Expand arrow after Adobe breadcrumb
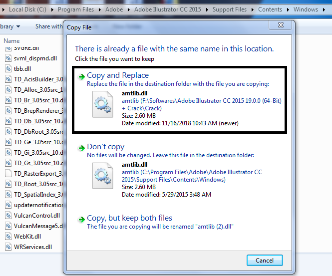Screen dimensions: 332x276 (x=129, y=10)
